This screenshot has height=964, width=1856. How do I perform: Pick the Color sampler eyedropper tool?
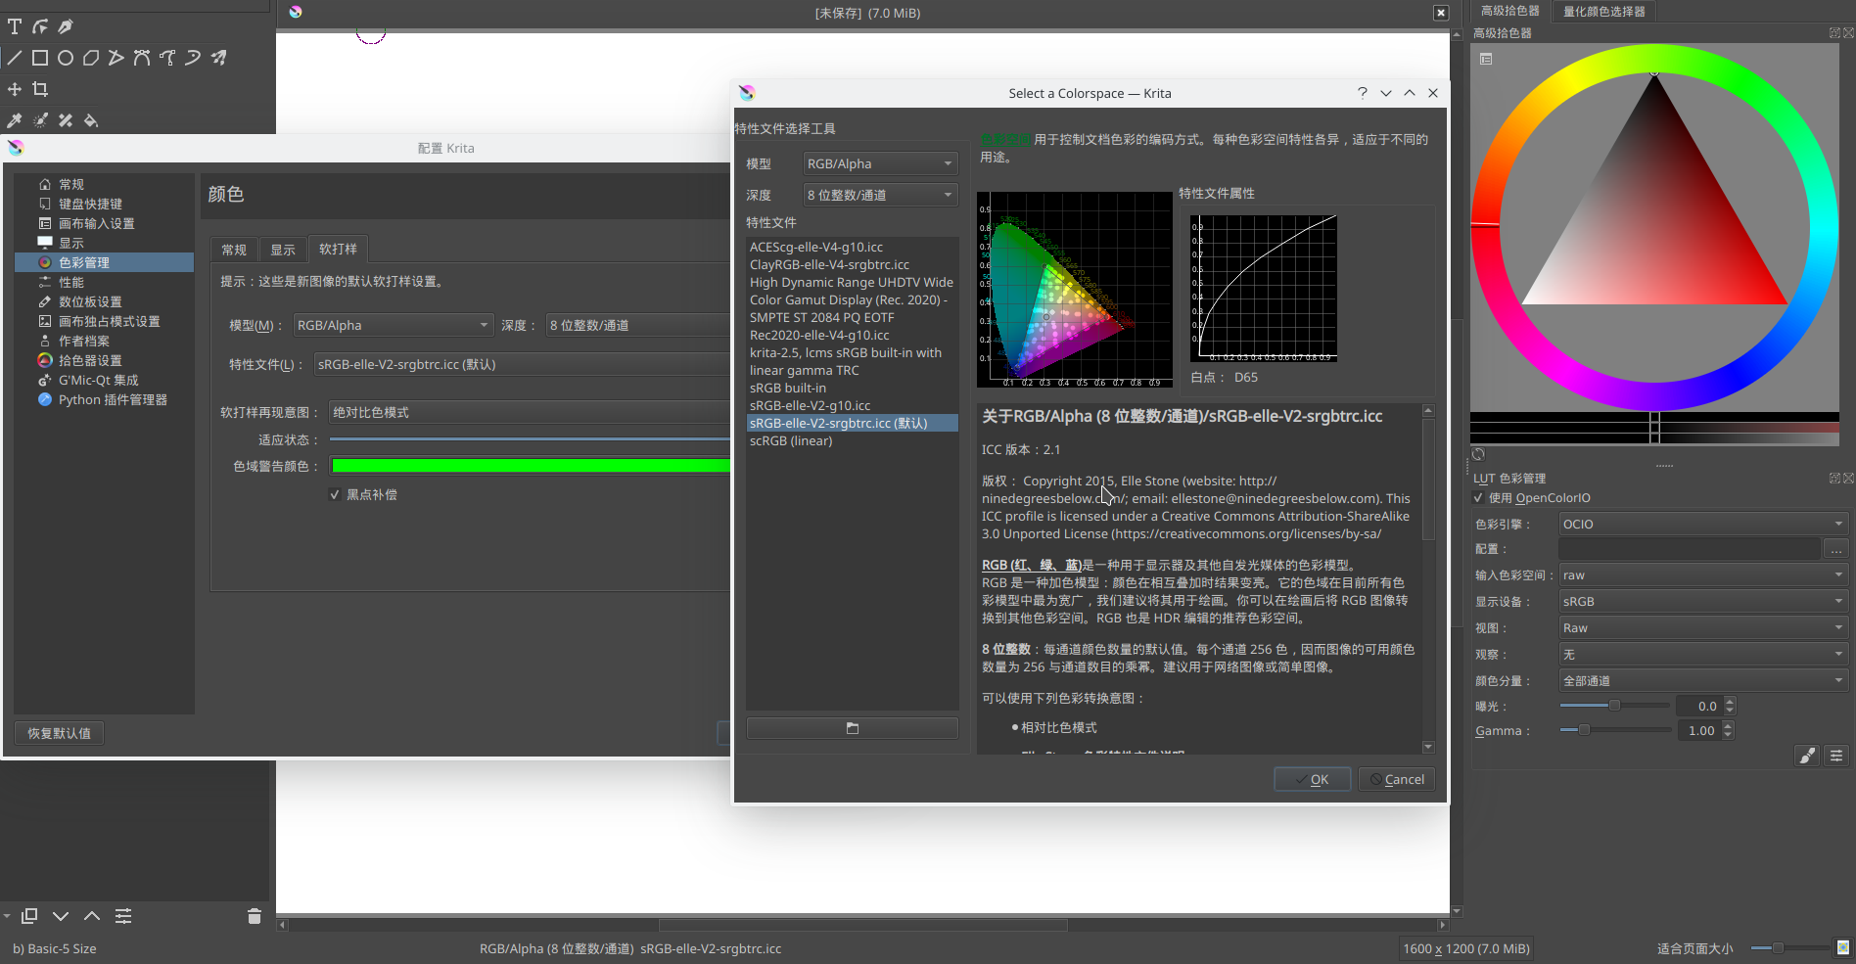pos(15,119)
